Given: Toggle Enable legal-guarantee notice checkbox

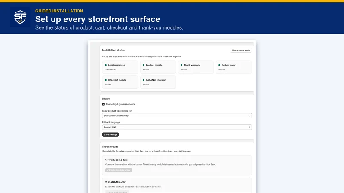Looking at the screenshot, I should tap(104, 104).
